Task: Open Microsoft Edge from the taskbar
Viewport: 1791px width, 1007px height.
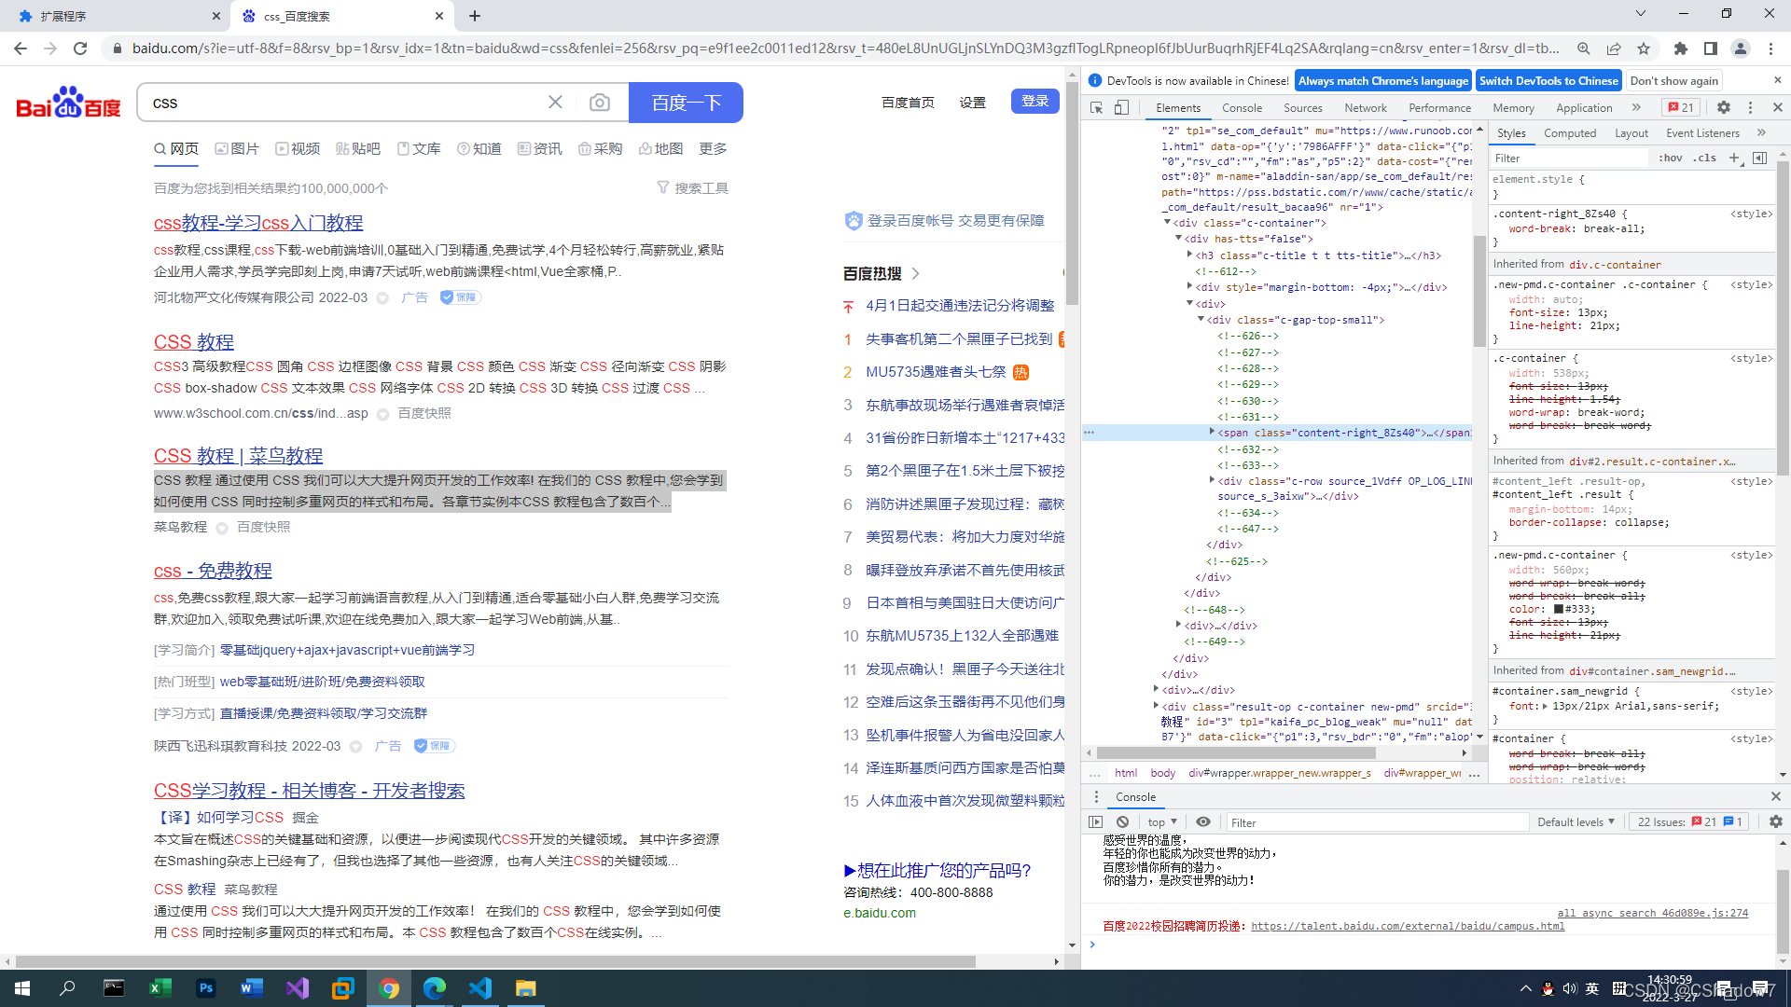Action: [x=435, y=988]
